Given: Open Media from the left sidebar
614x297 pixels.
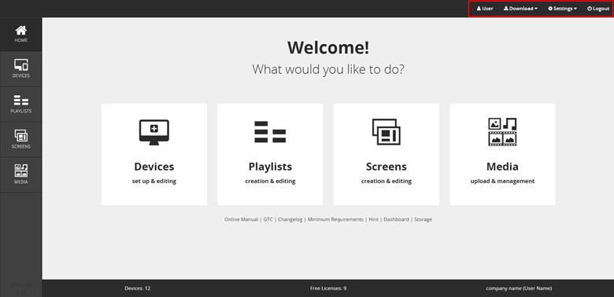Looking at the screenshot, I should coord(21,175).
